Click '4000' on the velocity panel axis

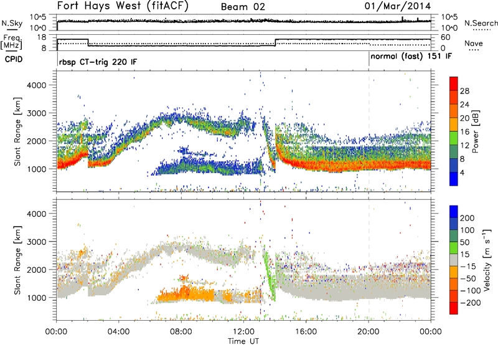[36, 214]
